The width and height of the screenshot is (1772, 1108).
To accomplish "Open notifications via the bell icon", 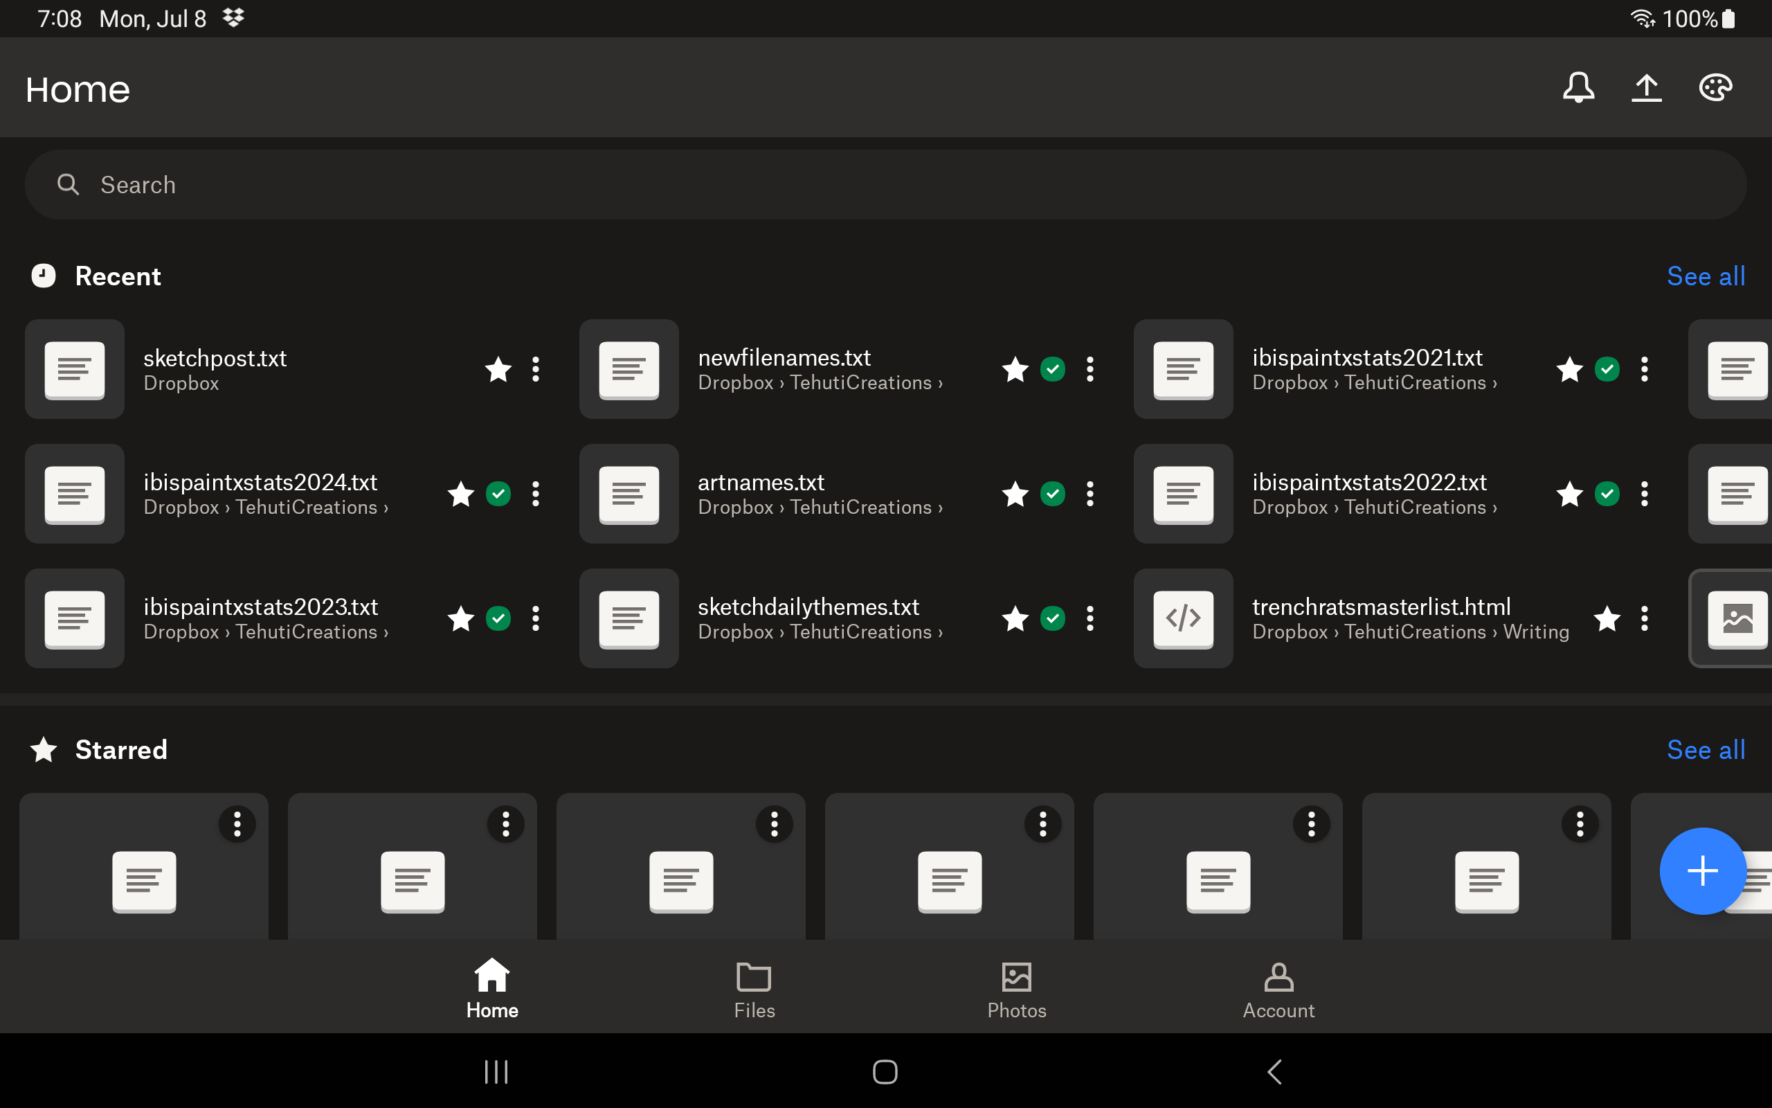I will (x=1578, y=87).
